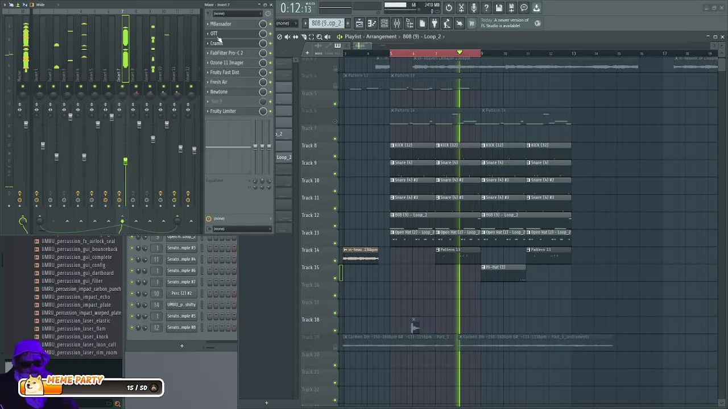Select UMRU_percussion_laser_flam sample in browser
728x409 pixels.
pos(73,328)
